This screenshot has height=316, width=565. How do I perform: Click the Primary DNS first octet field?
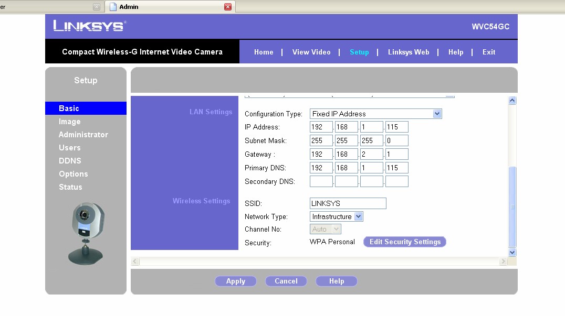(x=321, y=168)
